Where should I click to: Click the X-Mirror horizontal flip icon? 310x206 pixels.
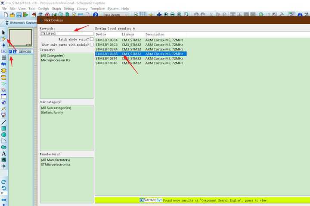click(3, 200)
